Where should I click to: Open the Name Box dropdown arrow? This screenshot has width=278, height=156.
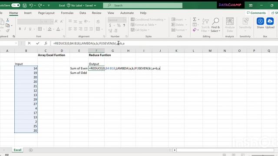tap(16, 43)
